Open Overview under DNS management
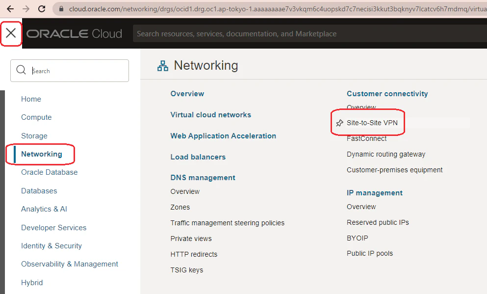 [x=185, y=191]
